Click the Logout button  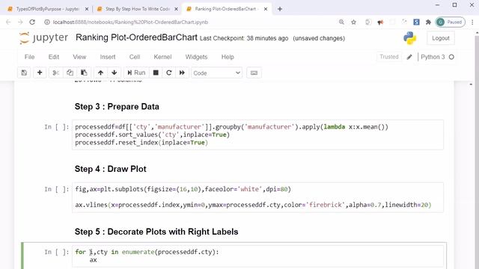coord(441,38)
